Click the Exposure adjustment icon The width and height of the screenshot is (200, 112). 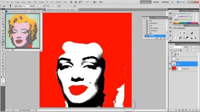pyautogui.click(x=192, y=33)
